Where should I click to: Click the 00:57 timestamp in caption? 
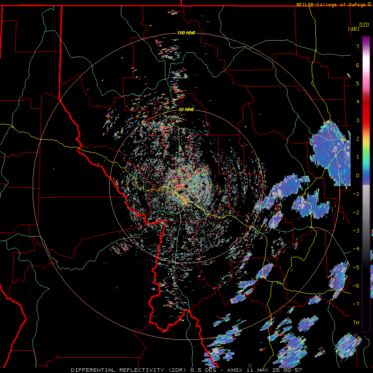point(293,370)
